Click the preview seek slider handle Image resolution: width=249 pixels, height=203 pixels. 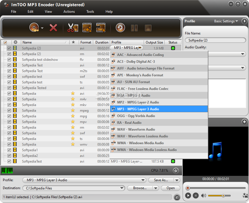click(188, 188)
